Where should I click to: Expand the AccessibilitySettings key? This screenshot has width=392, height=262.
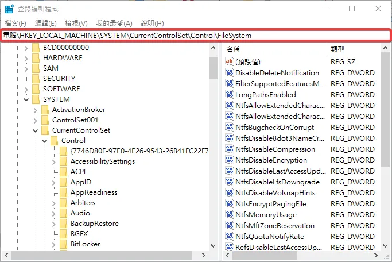(54, 162)
